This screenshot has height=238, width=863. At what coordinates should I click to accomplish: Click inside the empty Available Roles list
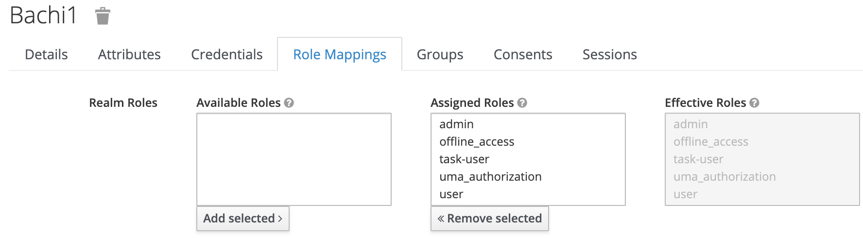[x=293, y=159]
